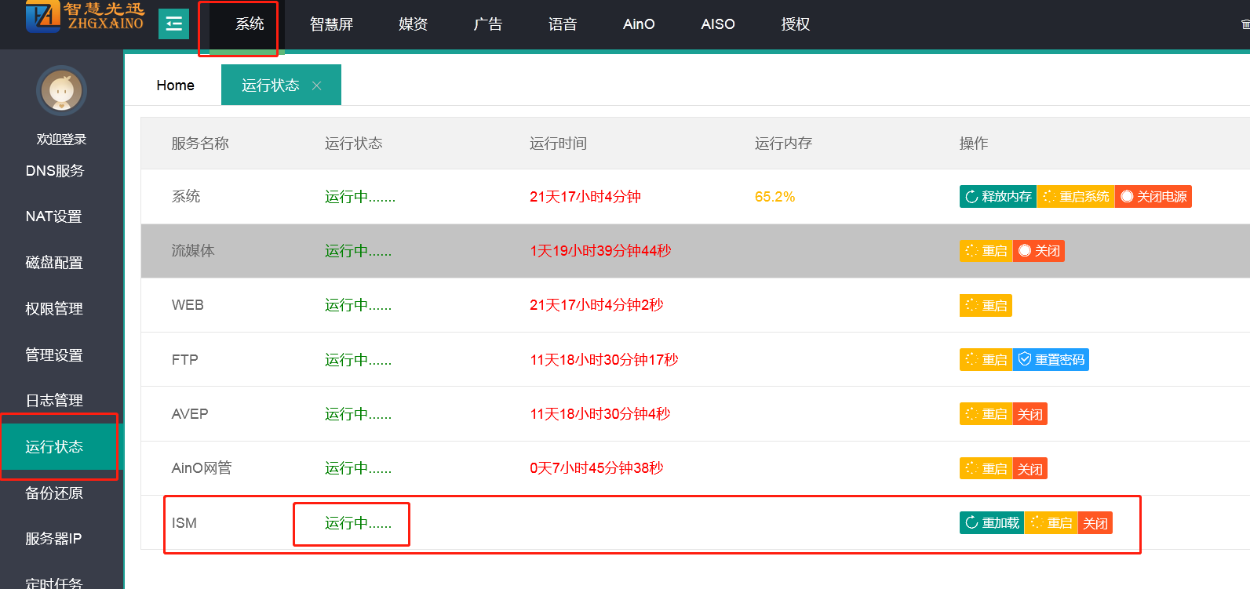Go to 日志管理 in the sidebar

(x=54, y=400)
